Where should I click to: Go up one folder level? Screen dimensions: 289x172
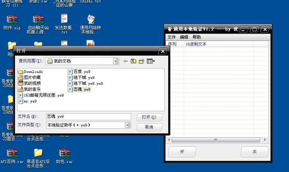pyautogui.click(x=133, y=61)
